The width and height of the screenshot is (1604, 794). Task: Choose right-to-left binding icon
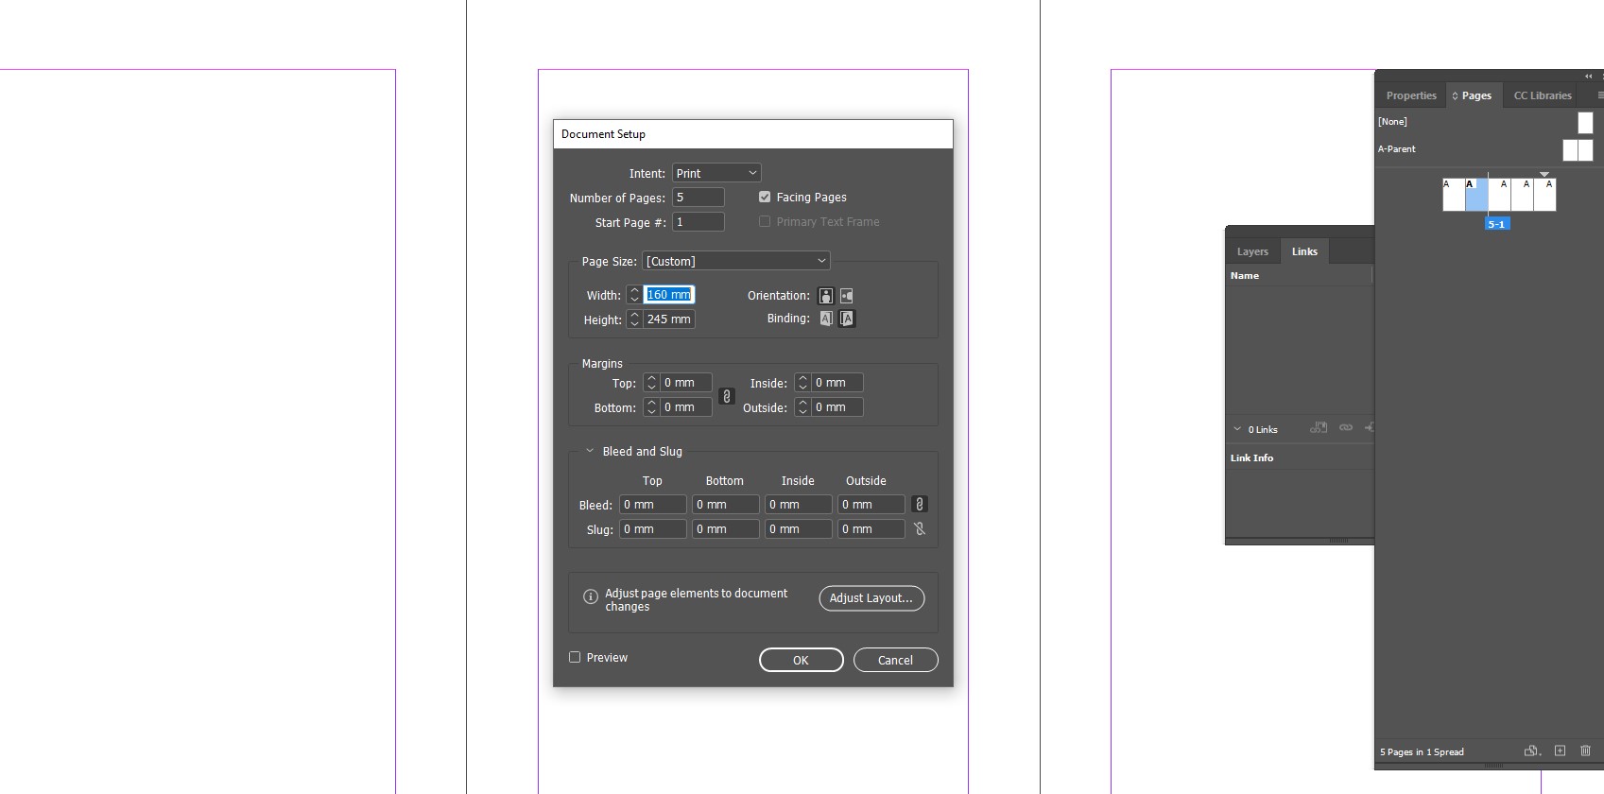coord(847,319)
